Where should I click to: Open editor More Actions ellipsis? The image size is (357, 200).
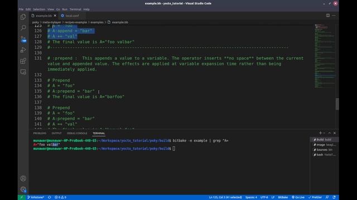334,16
